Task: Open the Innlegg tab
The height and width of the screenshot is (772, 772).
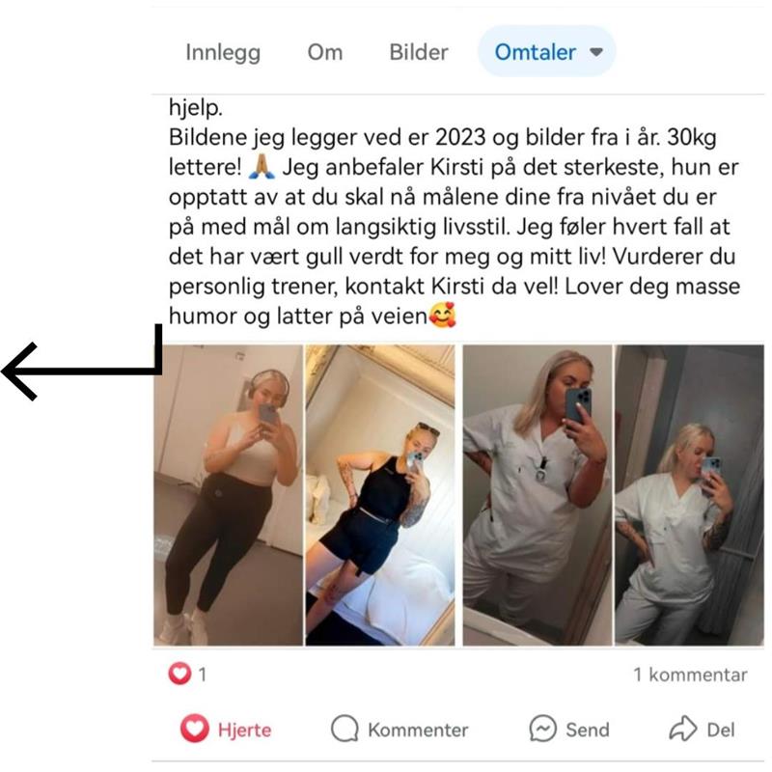Action: pos(223,53)
